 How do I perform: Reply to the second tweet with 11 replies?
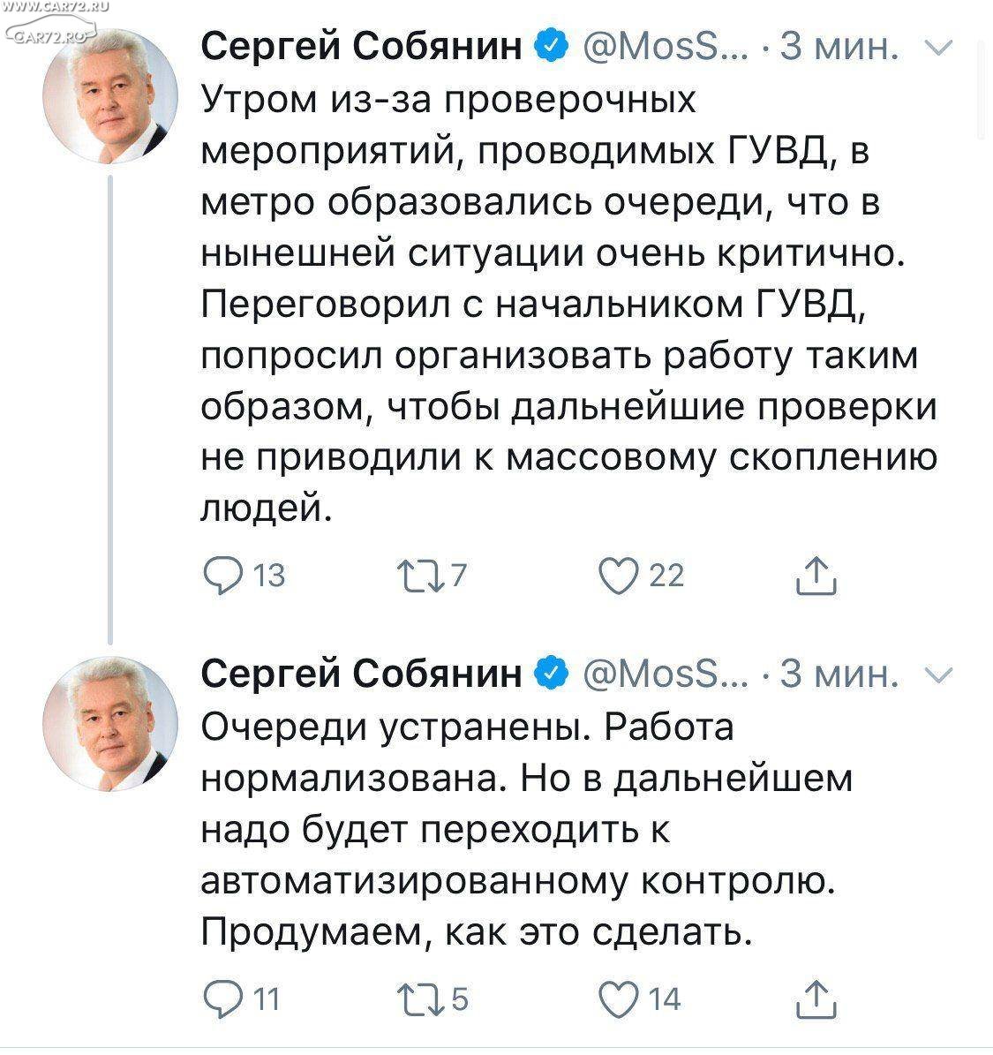pos(222,1000)
